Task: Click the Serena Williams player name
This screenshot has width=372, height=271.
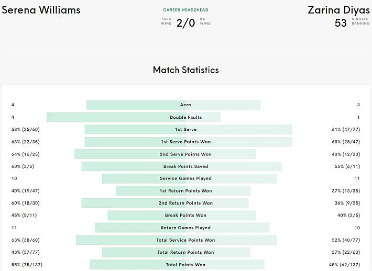Action: (x=41, y=10)
